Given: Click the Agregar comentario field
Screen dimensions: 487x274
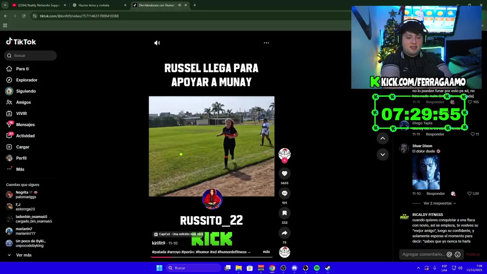Looking at the screenshot, I should click(x=423, y=254).
